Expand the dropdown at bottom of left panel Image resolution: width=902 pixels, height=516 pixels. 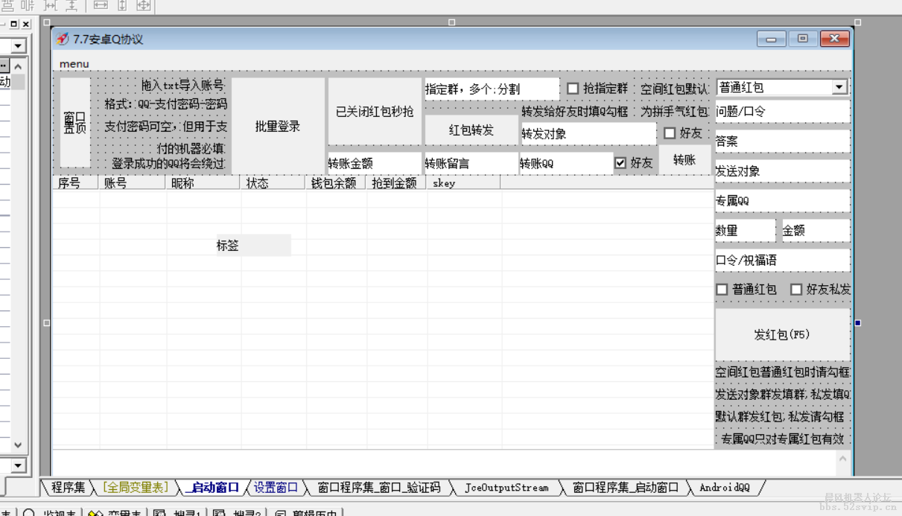pos(18,466)
